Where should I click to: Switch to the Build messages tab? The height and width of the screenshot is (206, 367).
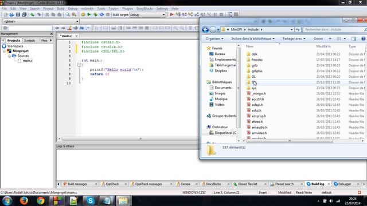tap(77, 184)
